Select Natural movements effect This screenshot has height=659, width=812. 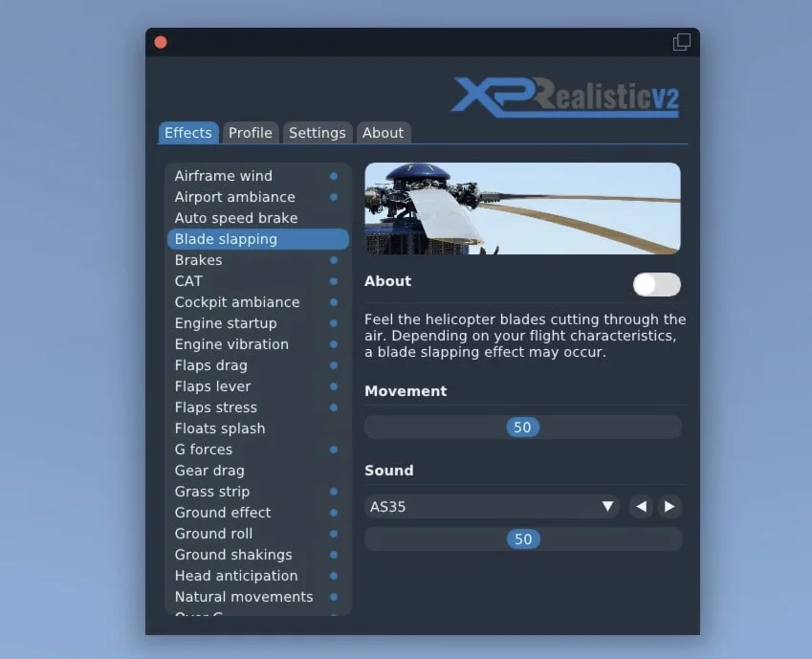[258, 597]
